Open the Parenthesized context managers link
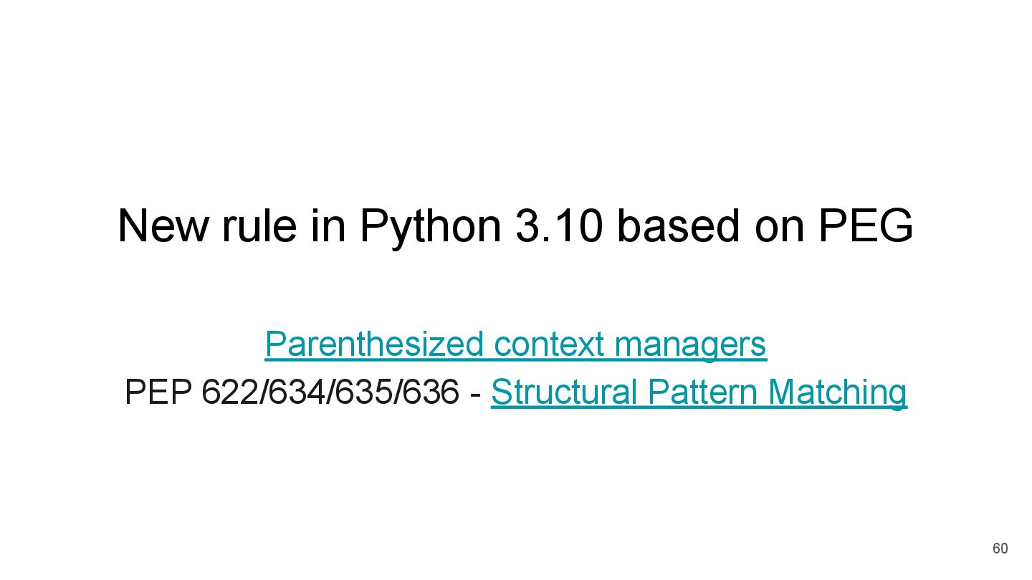1032x580 pixels. [515, 344]
